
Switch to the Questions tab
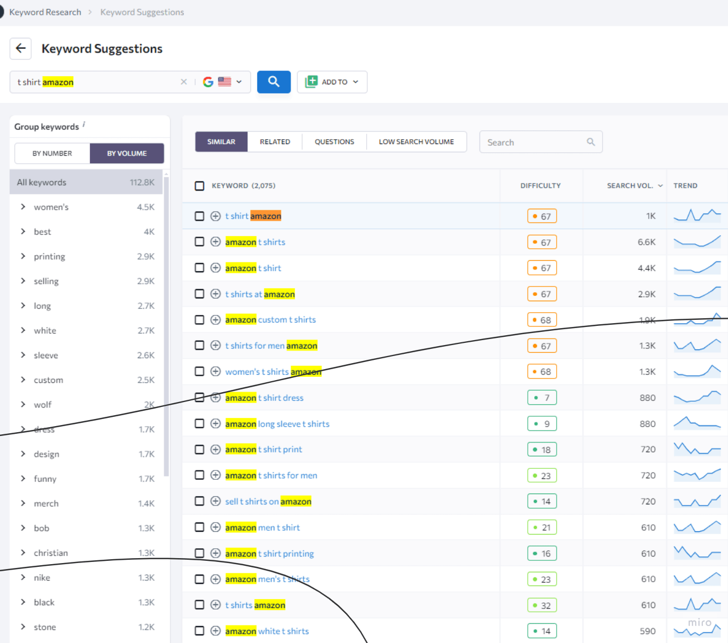click(x=334, y=141)
